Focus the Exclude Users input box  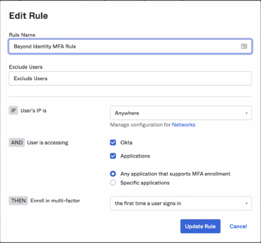click(x=130, y=78)
